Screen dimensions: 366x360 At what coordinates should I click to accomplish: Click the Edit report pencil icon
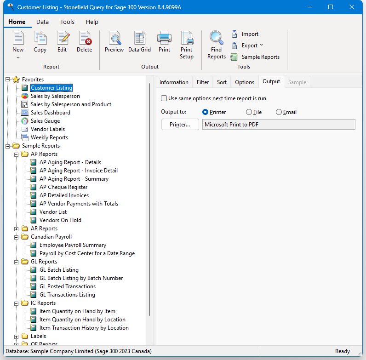[x=63, y=38]
